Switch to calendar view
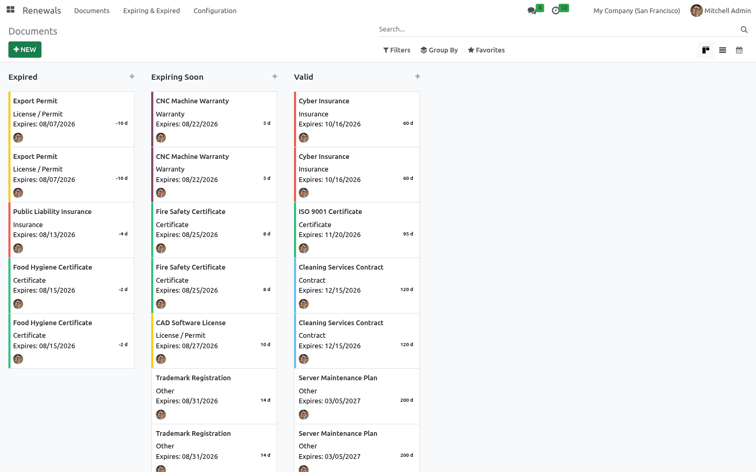 click(739, 50)
